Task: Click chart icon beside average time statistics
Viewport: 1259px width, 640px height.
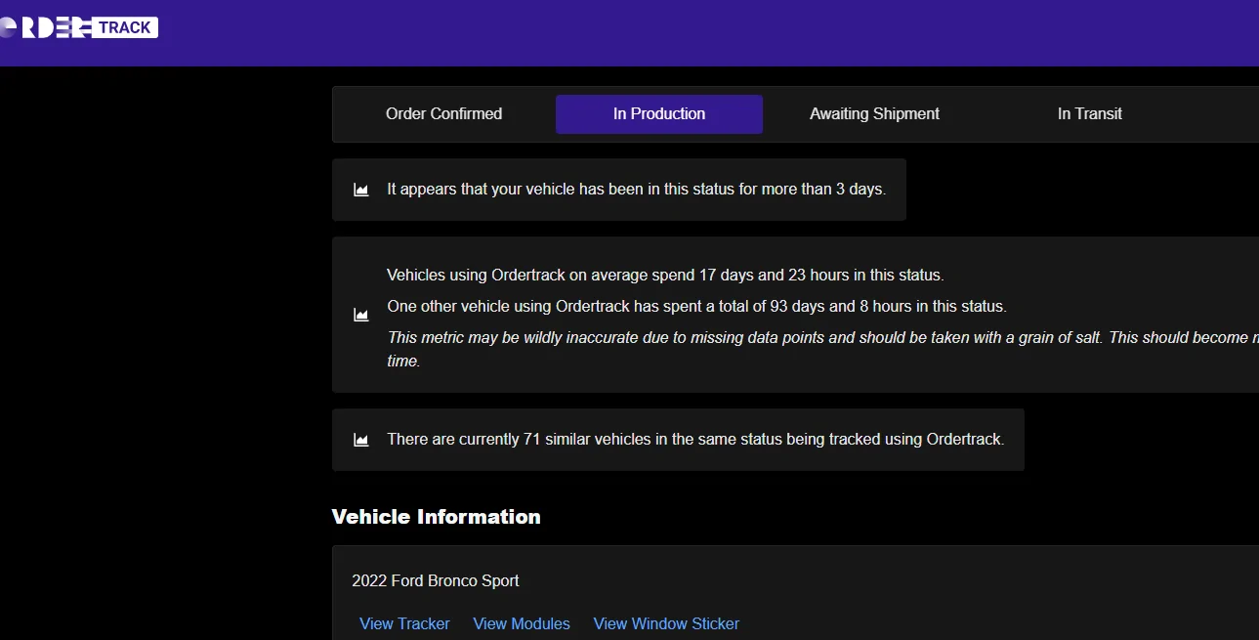Action: [x=360, y=315]
